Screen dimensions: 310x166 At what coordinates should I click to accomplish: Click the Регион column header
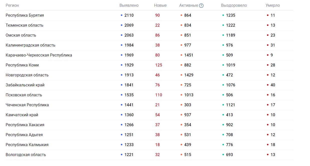click(x=12, y=5)
